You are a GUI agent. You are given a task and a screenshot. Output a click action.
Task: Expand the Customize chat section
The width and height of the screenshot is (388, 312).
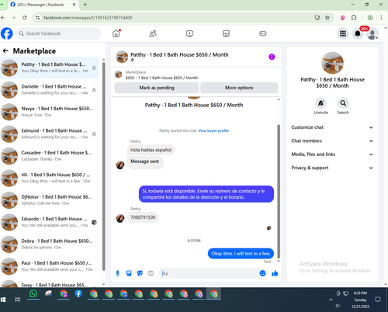pyautogui.click(x=332, y=127)
